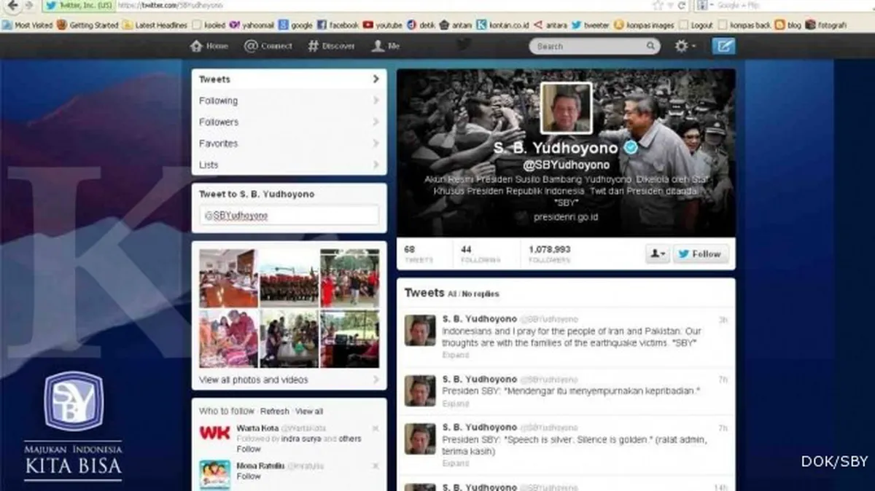Screen dimensions: 875x491
Task: Click the Connect icon in top navigation
Action: pyautogui.click(x=250, y=46)
